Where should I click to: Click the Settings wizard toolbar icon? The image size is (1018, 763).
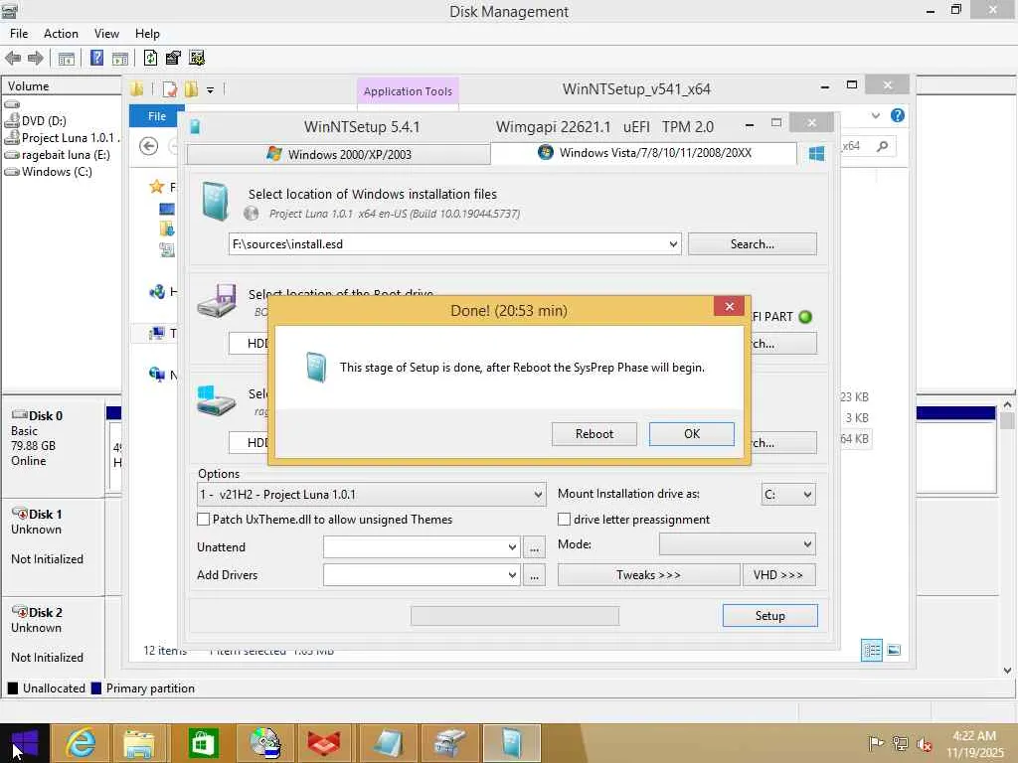(197, 58)
